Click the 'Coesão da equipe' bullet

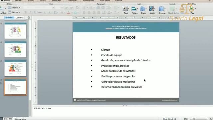click(x=111, y=55)
